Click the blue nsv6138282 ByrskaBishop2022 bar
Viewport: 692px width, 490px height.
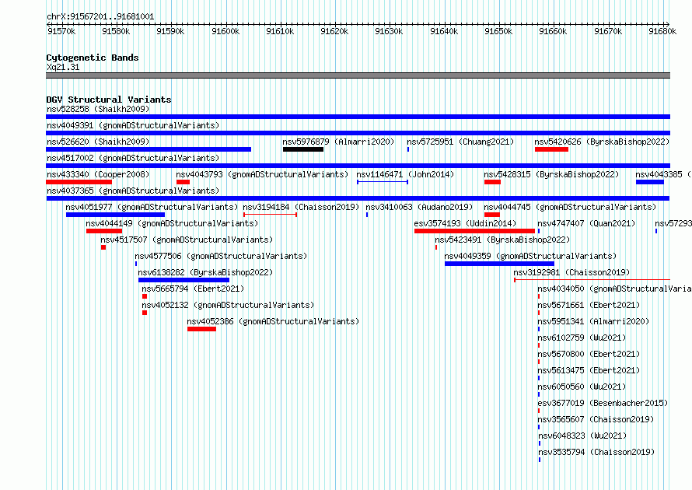click(183, 280)
